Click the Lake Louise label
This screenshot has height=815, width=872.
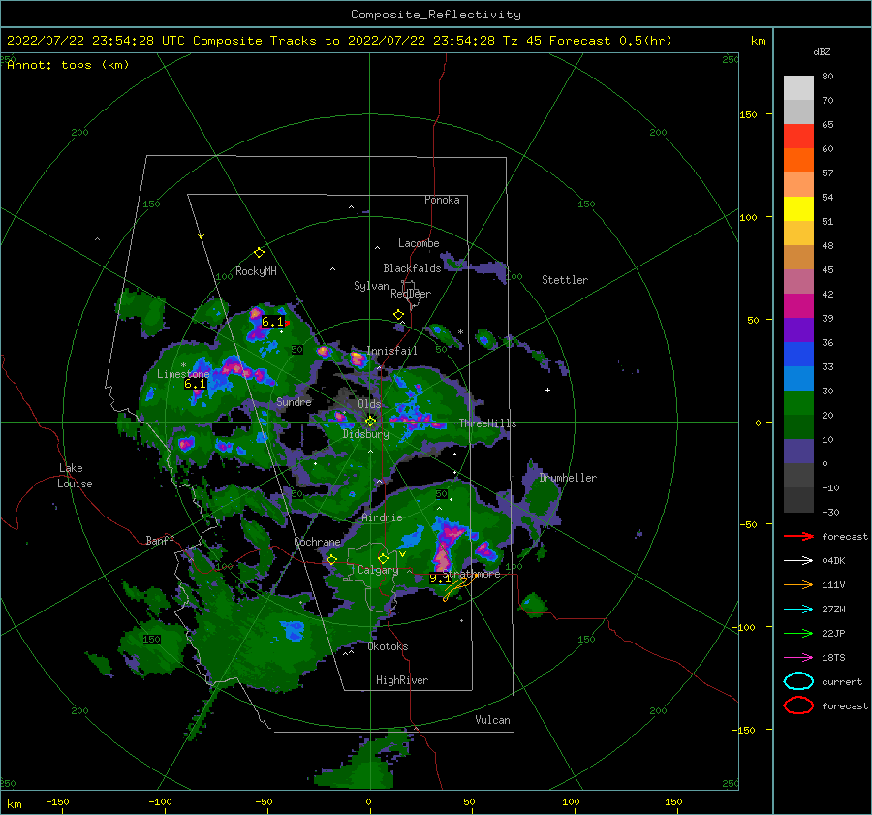point(75,476)
